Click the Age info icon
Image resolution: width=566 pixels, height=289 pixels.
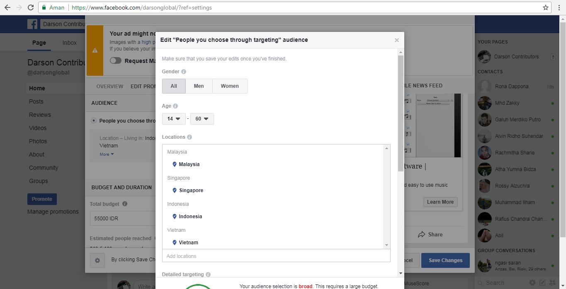click(175, 106)
